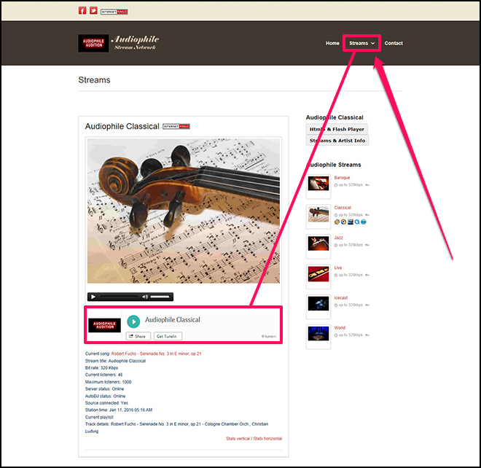Click the seek bar in black audio player
481x468 pixels.
click(x=118, y=297)
